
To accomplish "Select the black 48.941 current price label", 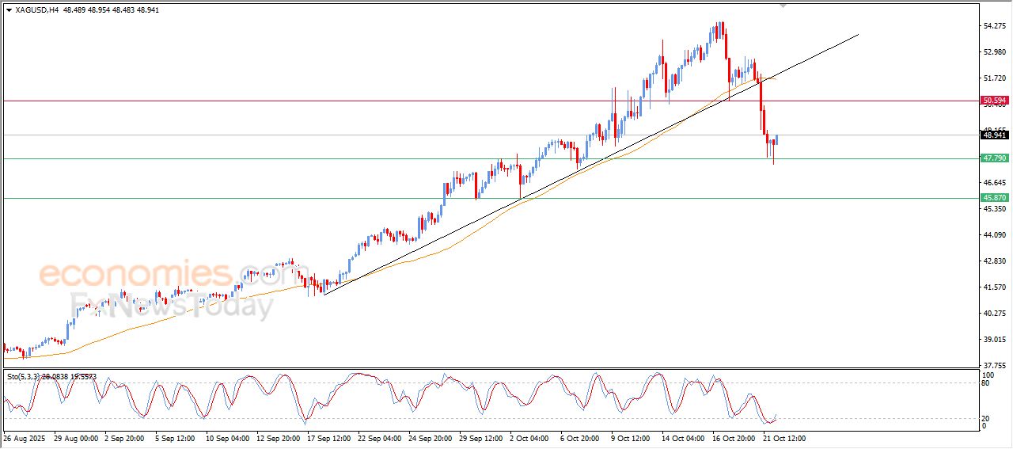I will coord(994,135).
